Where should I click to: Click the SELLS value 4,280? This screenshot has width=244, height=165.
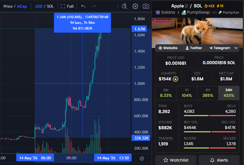coord(230,111)
